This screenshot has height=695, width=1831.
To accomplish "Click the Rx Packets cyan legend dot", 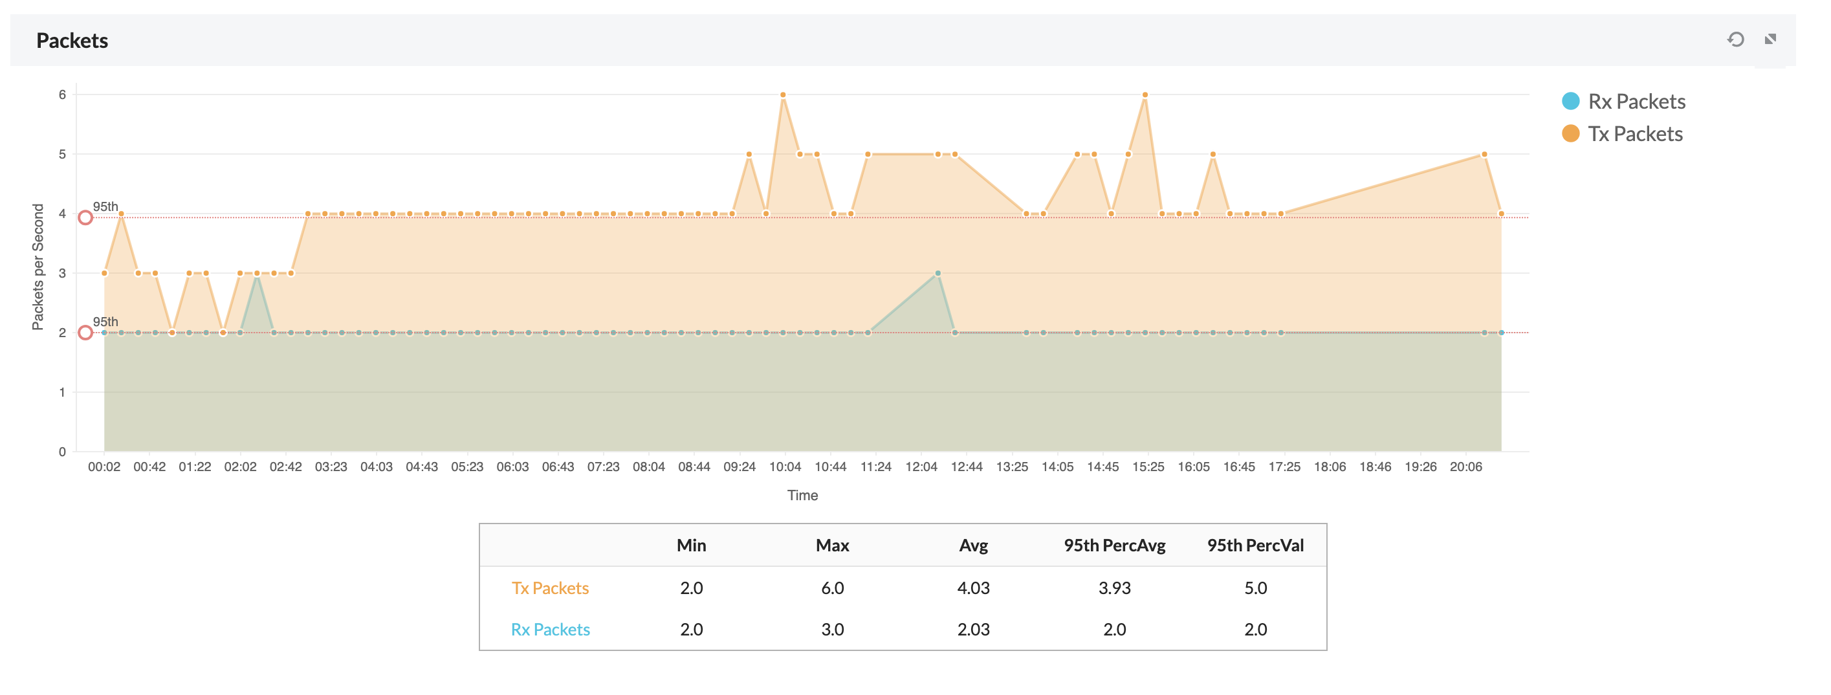I will coord(1570,102).
